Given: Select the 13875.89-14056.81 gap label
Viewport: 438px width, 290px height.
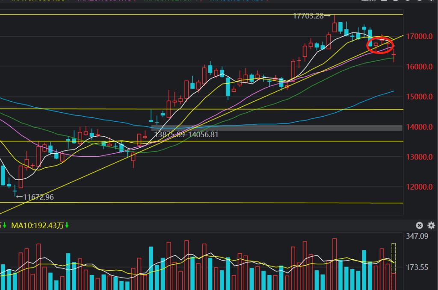Looking at the screenshot, I should (186, 134).
